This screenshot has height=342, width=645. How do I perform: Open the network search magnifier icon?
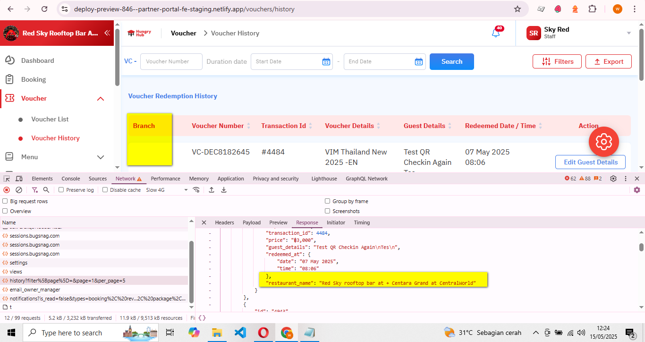(x=46, y=190)
